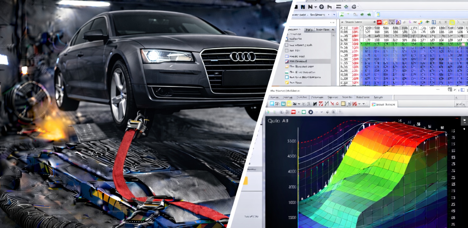Switch to the tab with colorful picture icon
468x228 pixels.
pos(384,105)
